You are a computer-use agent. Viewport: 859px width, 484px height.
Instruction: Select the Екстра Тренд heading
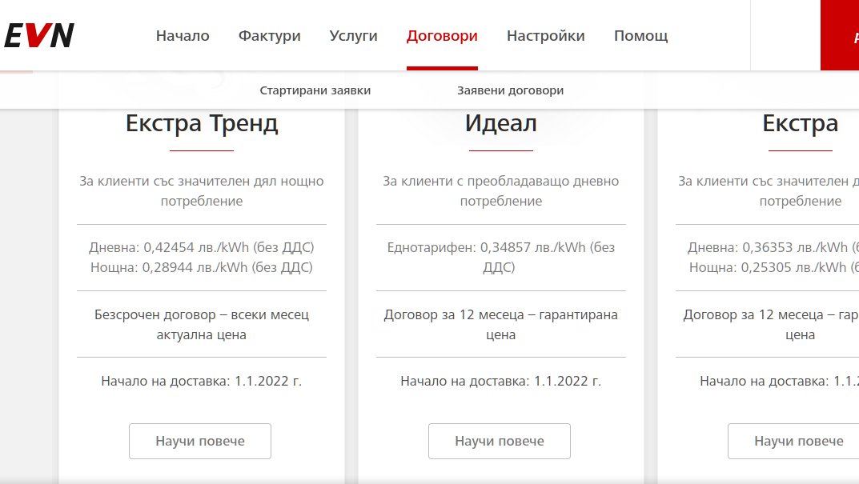tap(202, 123)
